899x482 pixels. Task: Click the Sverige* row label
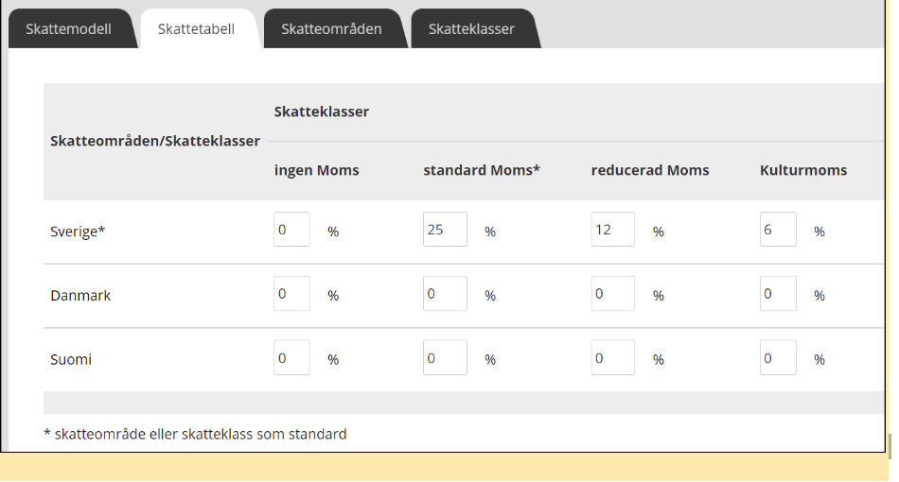click(78, 232)
